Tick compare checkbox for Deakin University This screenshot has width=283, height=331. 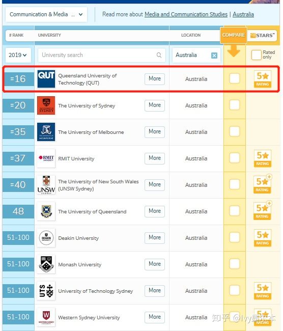click(x=235, y=237)
